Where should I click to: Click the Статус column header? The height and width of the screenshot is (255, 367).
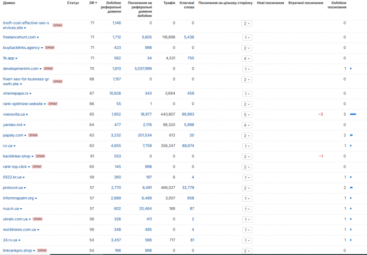(73, 3)
